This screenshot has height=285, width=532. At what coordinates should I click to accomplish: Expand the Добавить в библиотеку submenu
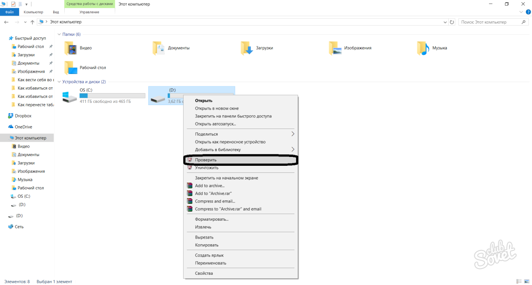click(293, 149)
